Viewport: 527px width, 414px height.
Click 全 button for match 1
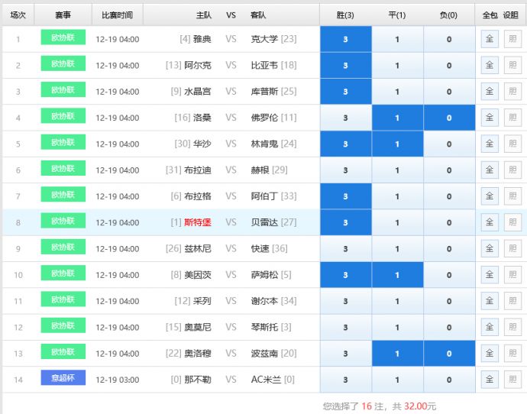coord(490,39)
